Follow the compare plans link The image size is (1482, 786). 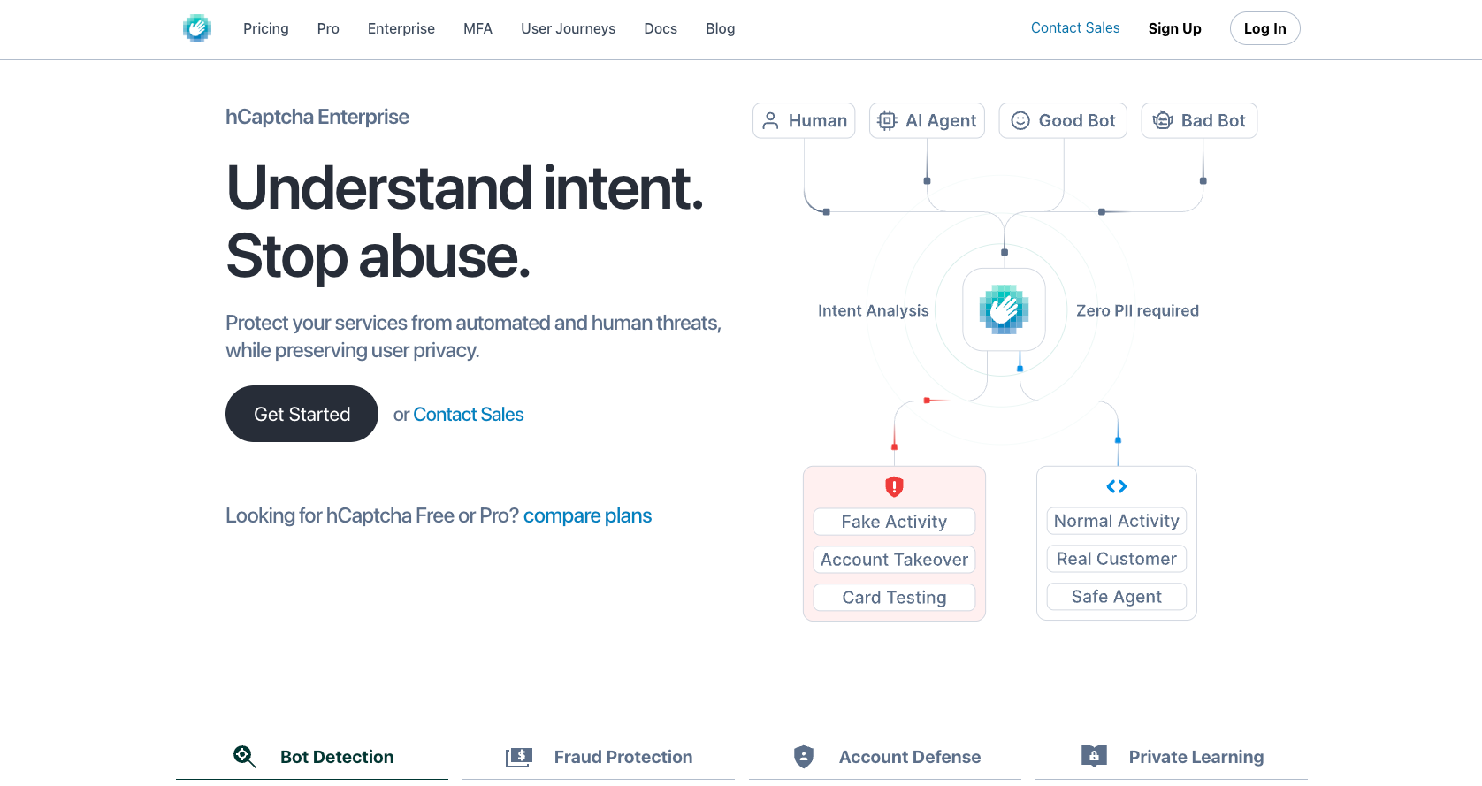click(x=587, y=515)
